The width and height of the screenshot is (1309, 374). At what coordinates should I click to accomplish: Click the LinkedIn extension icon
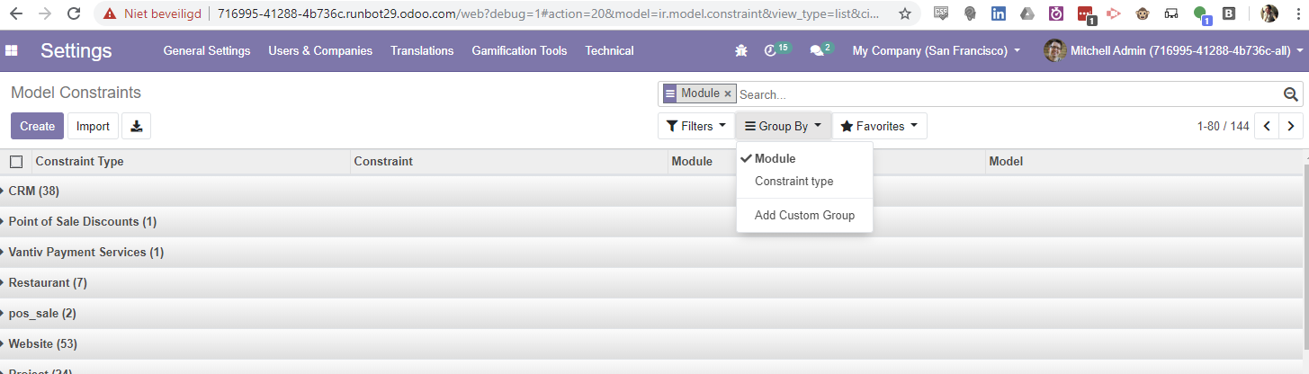tap(999, 13)
